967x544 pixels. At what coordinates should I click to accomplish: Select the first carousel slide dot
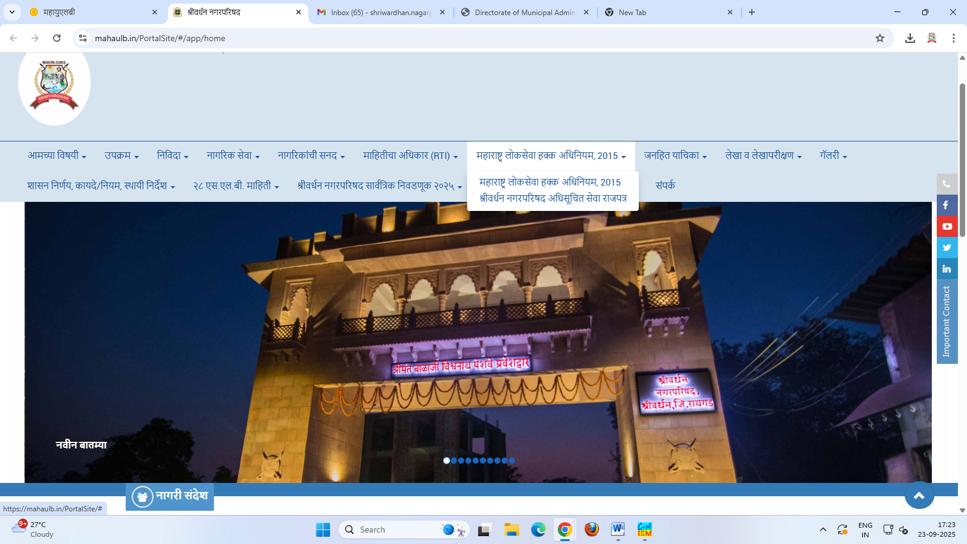click(447, 461)
